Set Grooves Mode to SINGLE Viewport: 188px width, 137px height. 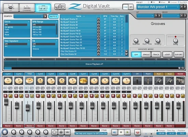(146, 54)
